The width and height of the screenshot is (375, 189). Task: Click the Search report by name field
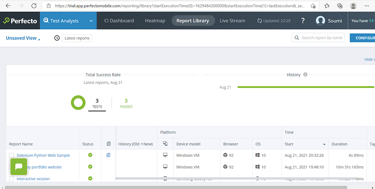click(x=318, y=38)
